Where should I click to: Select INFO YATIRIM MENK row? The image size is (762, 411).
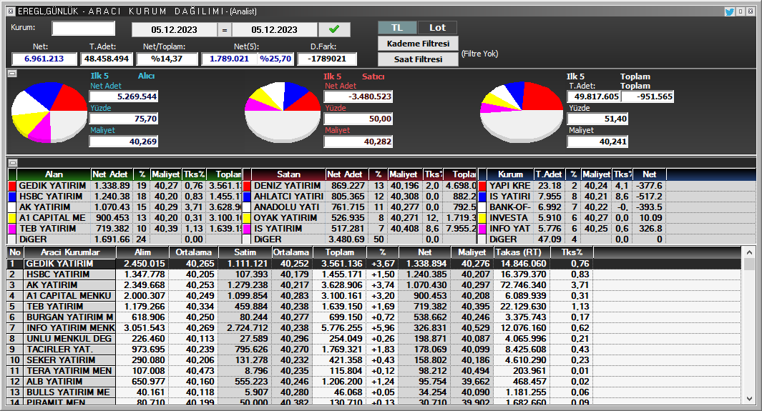(373, 328)
